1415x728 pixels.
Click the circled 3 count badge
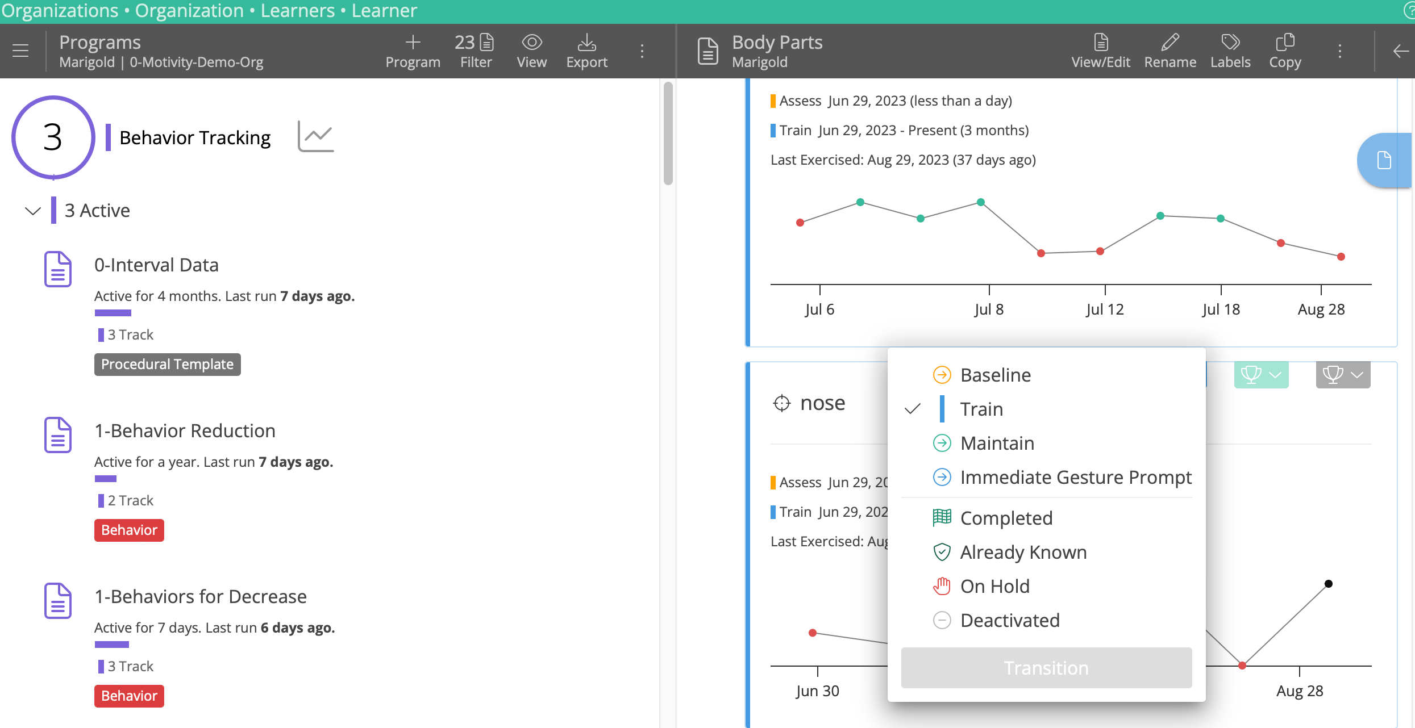tap(53, 137)
